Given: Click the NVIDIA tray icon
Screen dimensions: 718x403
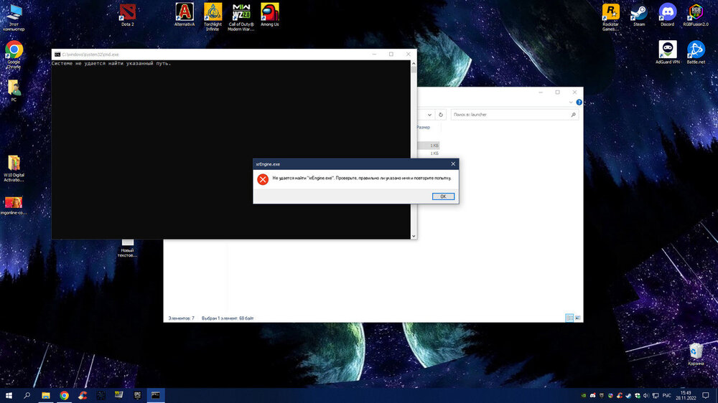Looking at the screenshot, I should (583, 396).
